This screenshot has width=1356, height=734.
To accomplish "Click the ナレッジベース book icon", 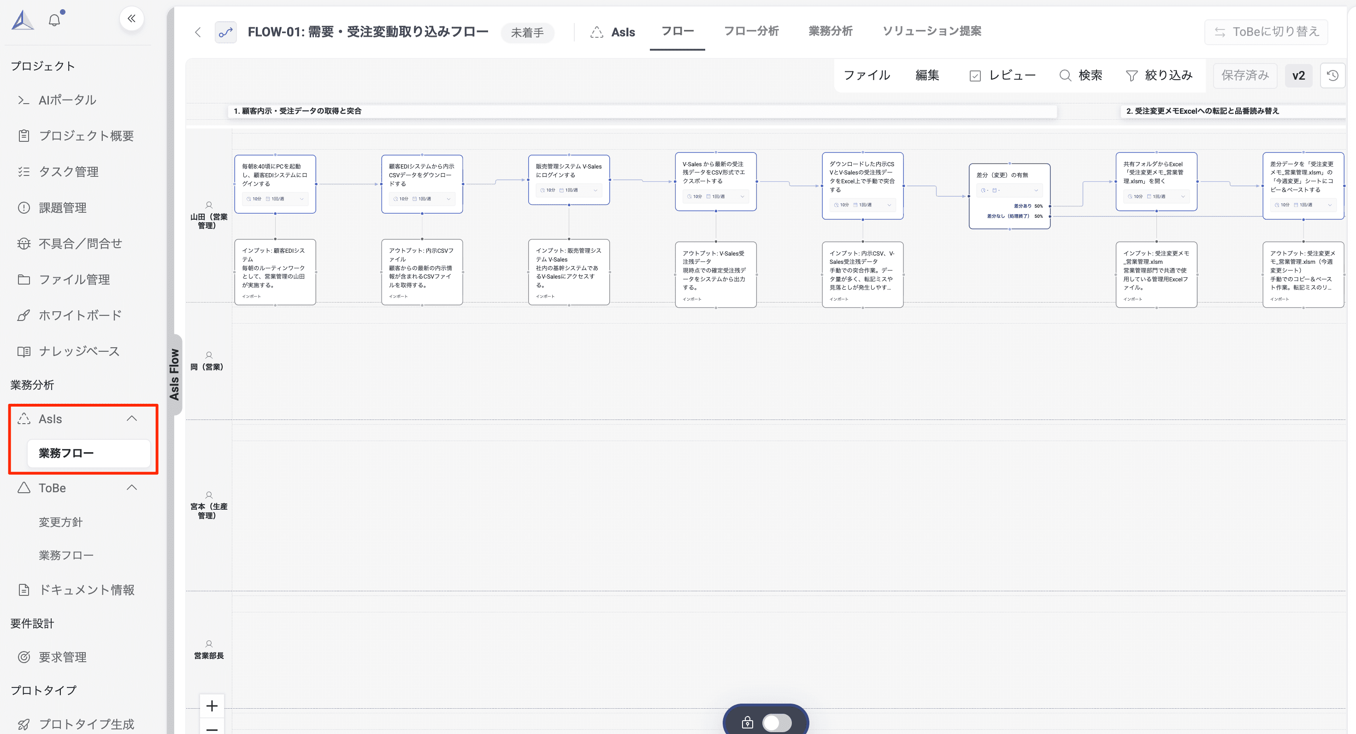I will click(24, 351).
